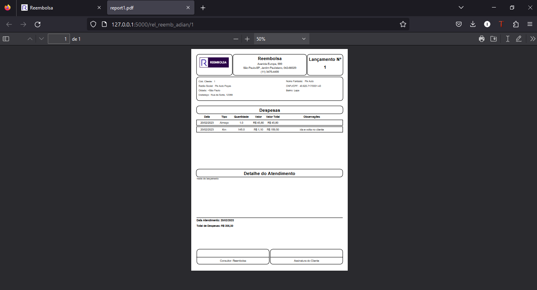Toggle reader account icon in toolbar

(x=487, y=24)
